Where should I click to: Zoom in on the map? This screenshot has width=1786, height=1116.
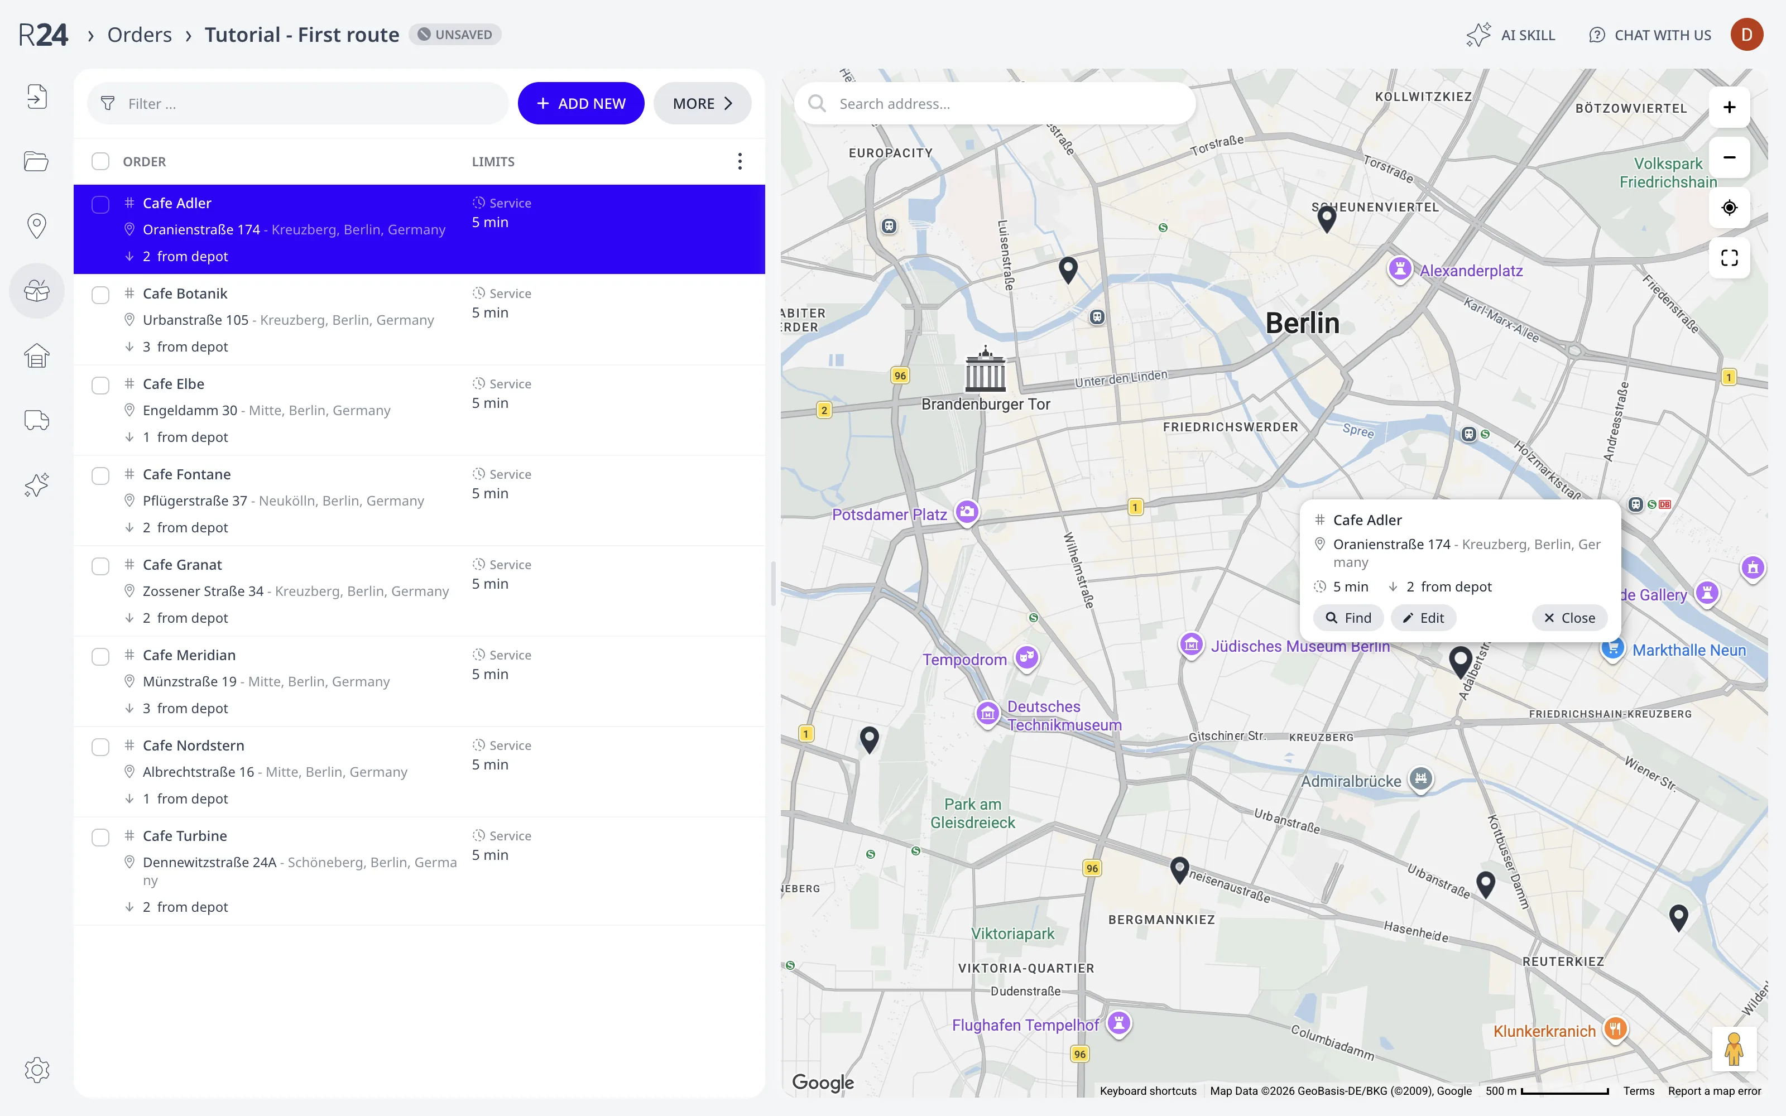coord(1729,107)
